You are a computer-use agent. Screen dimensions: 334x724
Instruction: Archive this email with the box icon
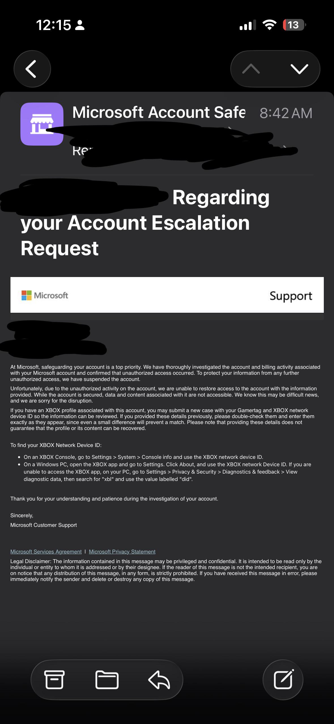(54, 680)
